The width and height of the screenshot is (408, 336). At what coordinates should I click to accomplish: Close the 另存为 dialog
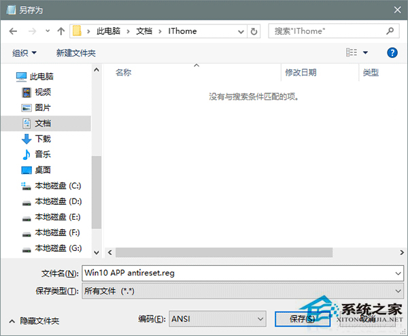click(x=397, y=10)
